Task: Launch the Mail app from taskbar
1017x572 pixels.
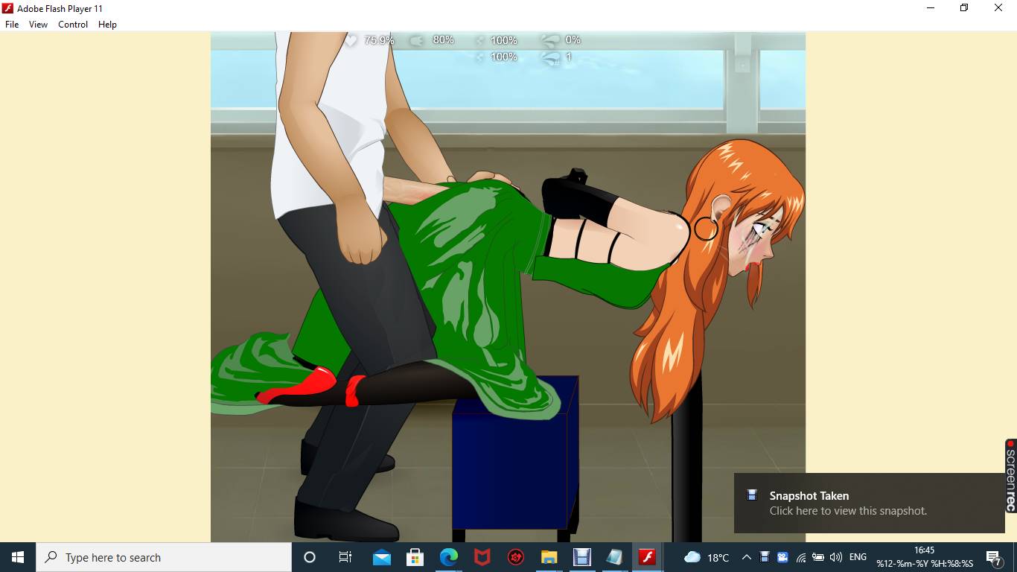Action: (382, 557)
